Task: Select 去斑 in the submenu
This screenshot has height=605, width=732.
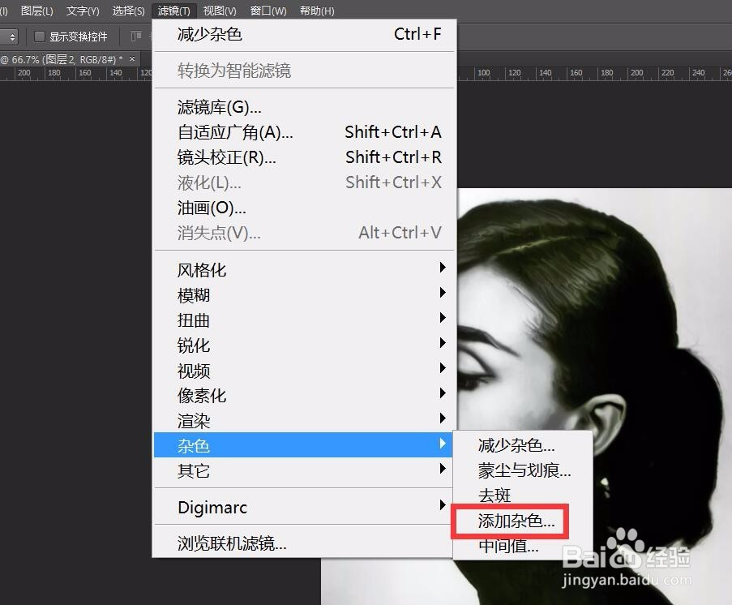Action: click(x=522, y=496)
